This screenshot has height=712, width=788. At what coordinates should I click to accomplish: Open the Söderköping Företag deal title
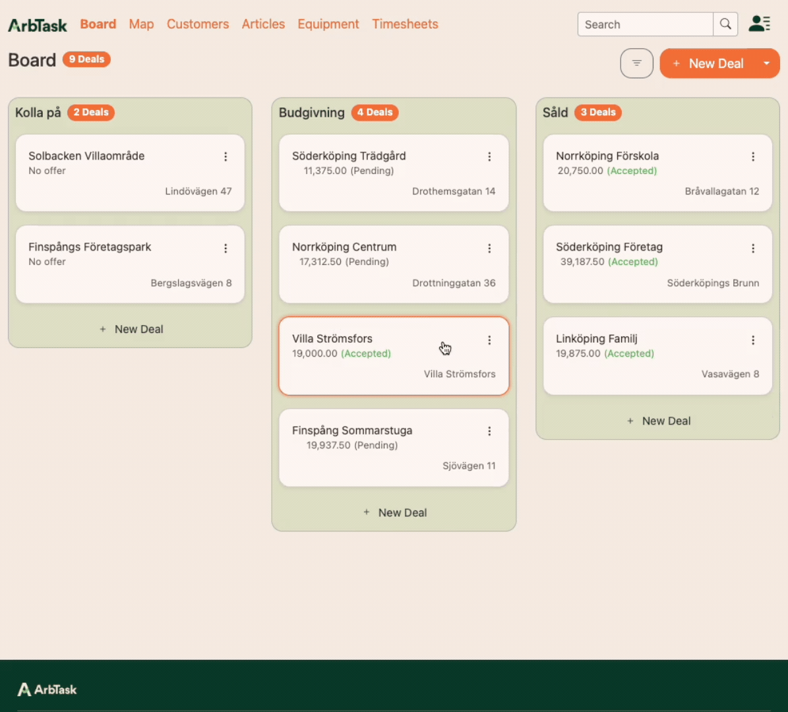[609, 247]
